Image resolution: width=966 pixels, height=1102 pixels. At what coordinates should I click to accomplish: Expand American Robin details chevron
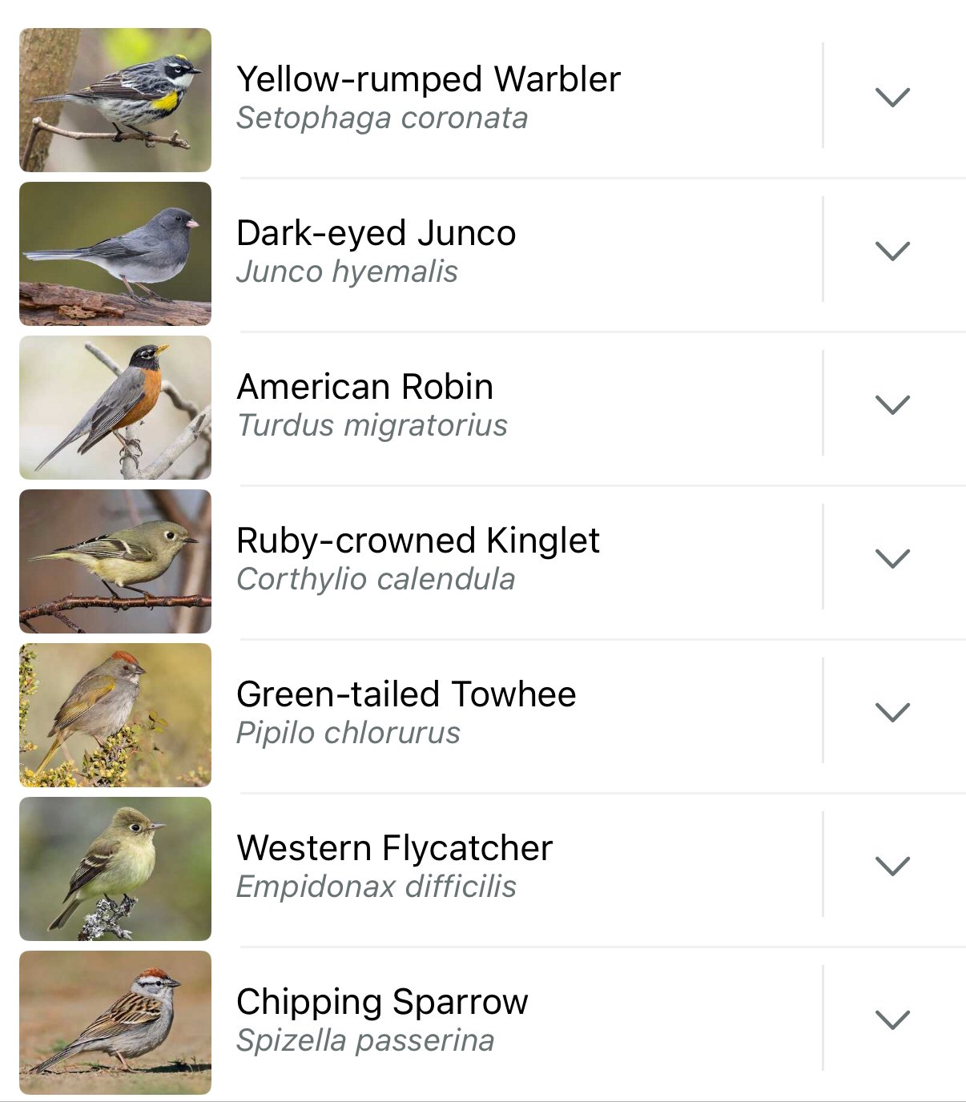[x=892, y=404]
